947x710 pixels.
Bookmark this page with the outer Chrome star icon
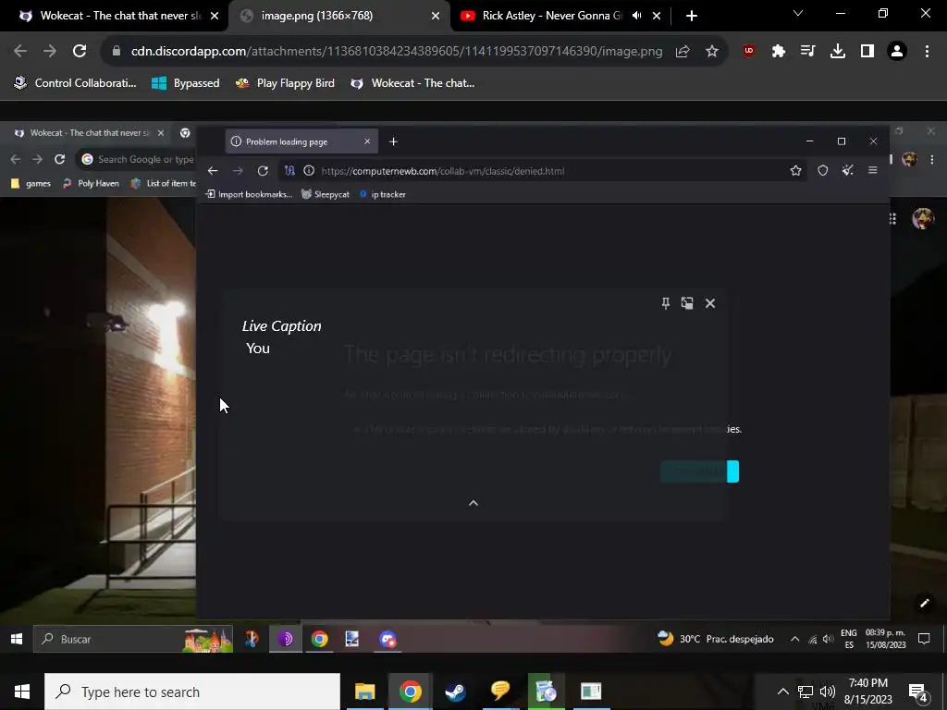712,52
